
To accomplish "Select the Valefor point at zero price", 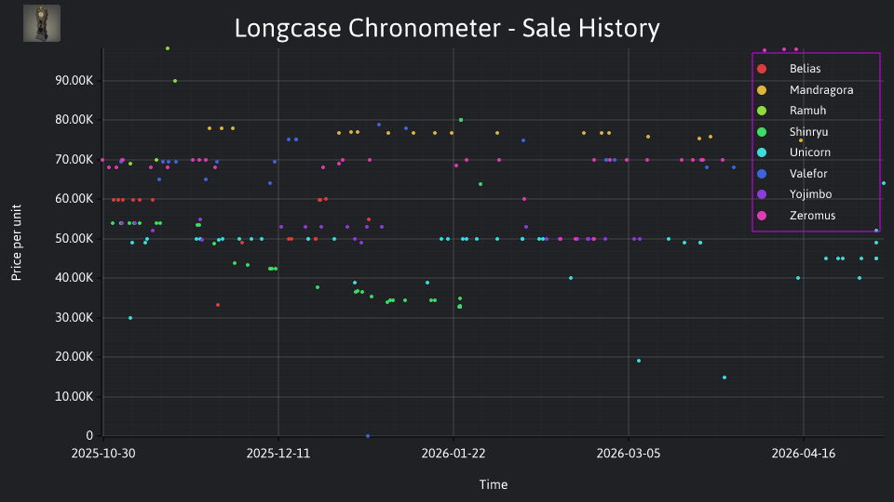I will (x=368, y=436).
